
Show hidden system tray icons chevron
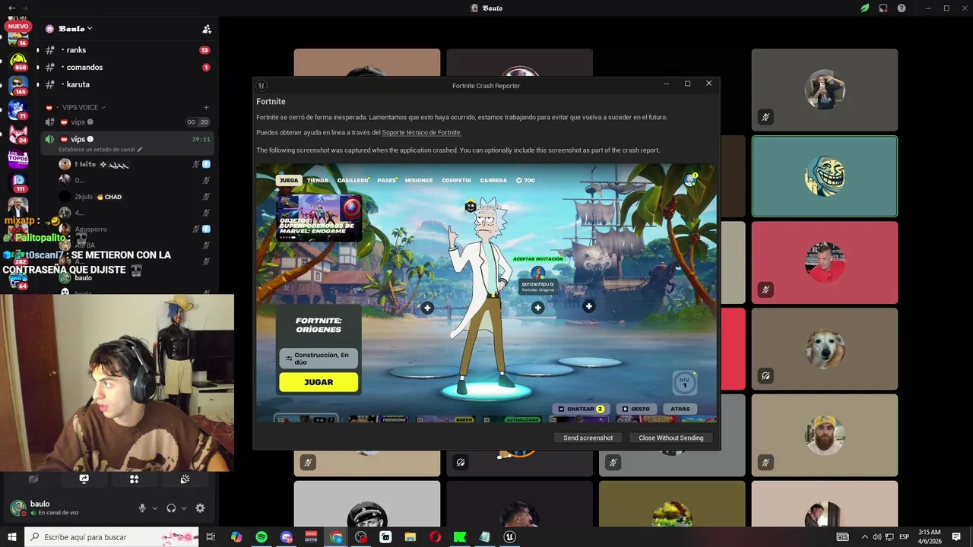pos(865,537)
